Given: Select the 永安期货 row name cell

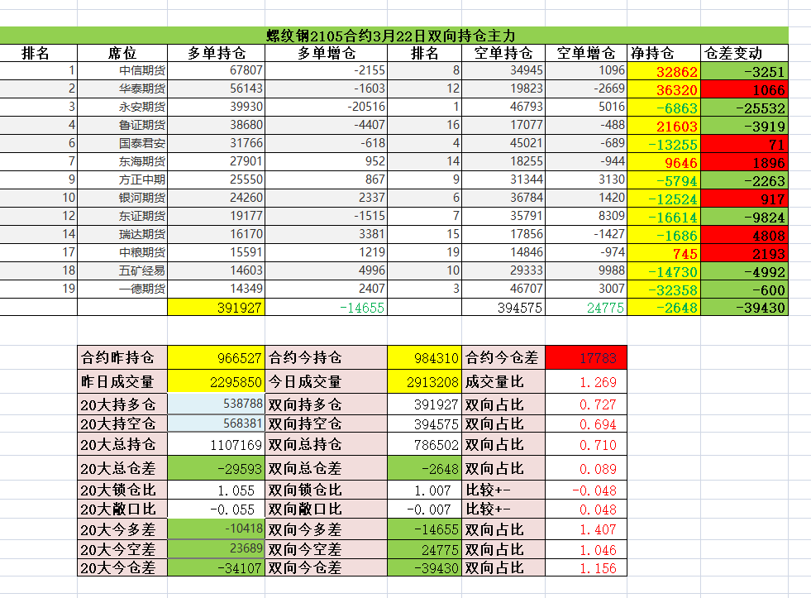Looking at the screenshot, I should pyautogui.click(x=122, y=108).
